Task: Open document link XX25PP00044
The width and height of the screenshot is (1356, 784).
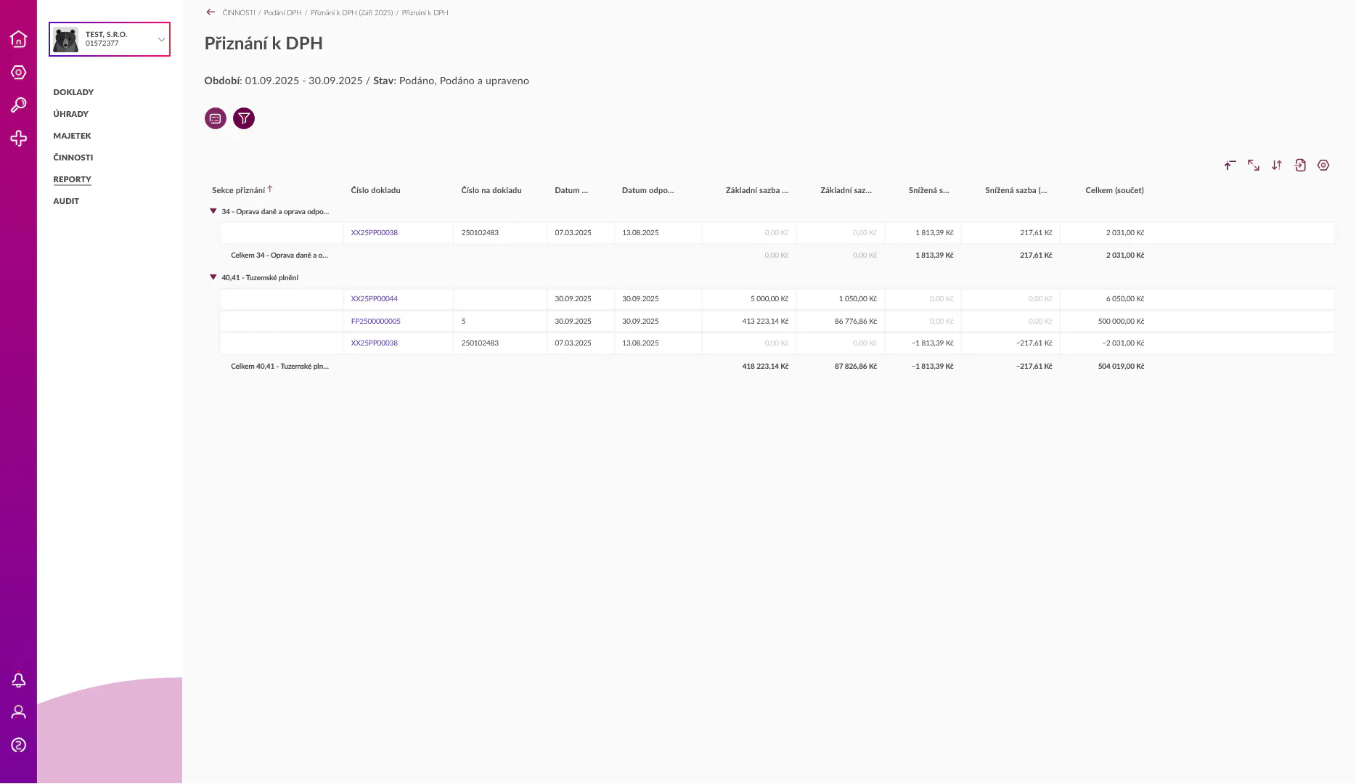Action: (x=375, y=299)
